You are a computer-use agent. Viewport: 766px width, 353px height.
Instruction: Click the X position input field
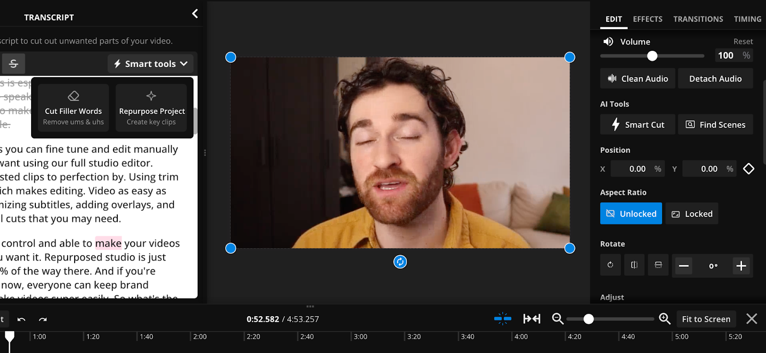click(638, 169)
